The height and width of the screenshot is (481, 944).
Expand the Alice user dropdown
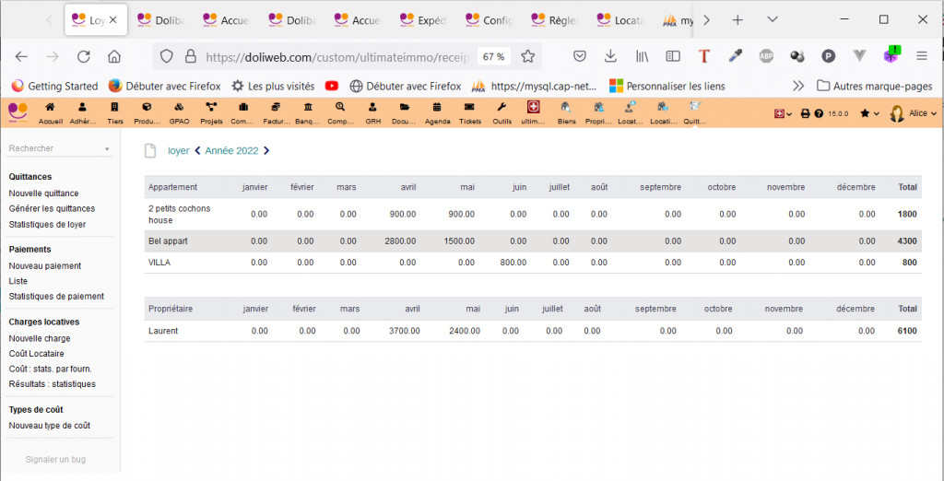[914, 113]
